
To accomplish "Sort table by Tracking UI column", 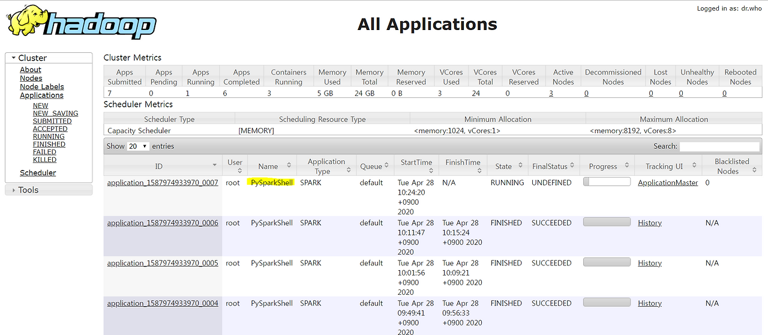I will pos(668,166).
